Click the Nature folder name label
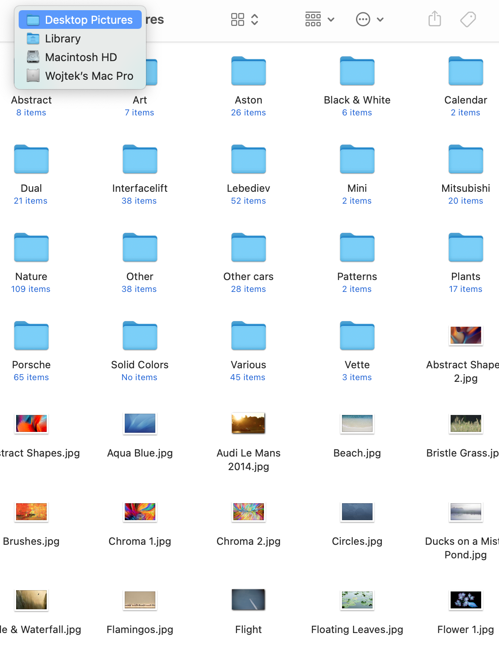This screenshot has width=499, height=650. [31, 277]
